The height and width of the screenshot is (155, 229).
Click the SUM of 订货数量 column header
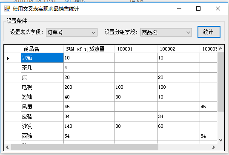pyautogui.click(x=89, y=49)
